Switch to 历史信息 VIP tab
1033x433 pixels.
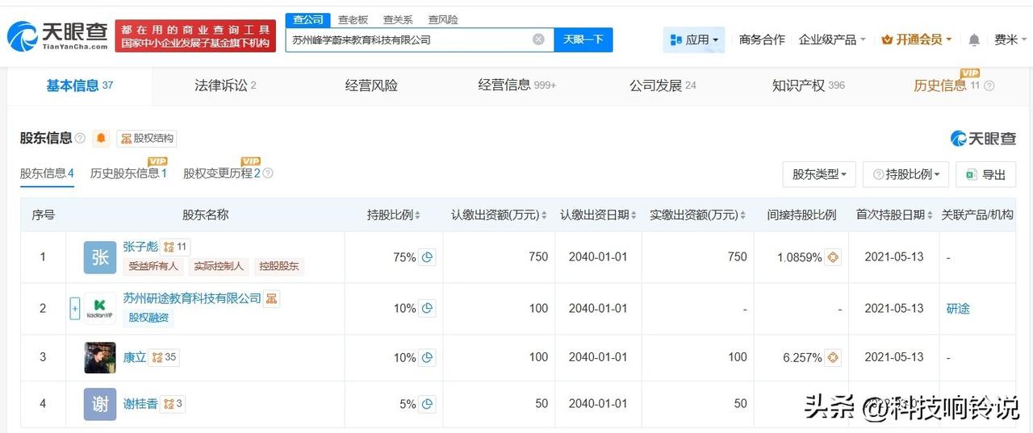click(947, 85)
